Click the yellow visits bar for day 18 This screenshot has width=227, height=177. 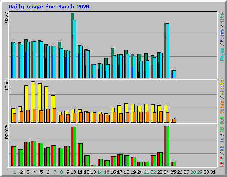(126, 108)
